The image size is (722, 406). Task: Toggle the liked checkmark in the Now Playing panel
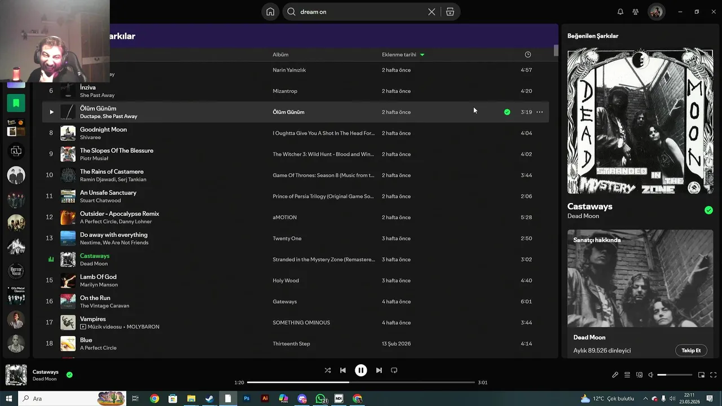pos(708,210)
